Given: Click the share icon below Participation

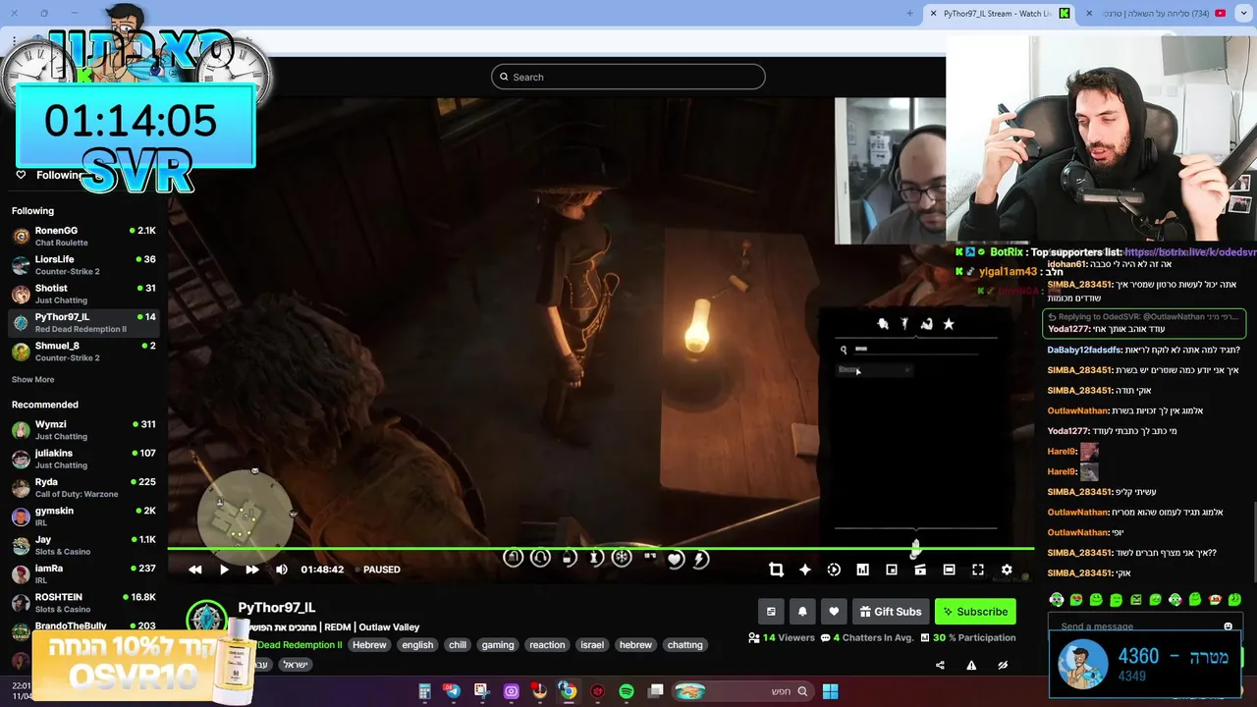Looking at the screenshot, I should point(940,665).
